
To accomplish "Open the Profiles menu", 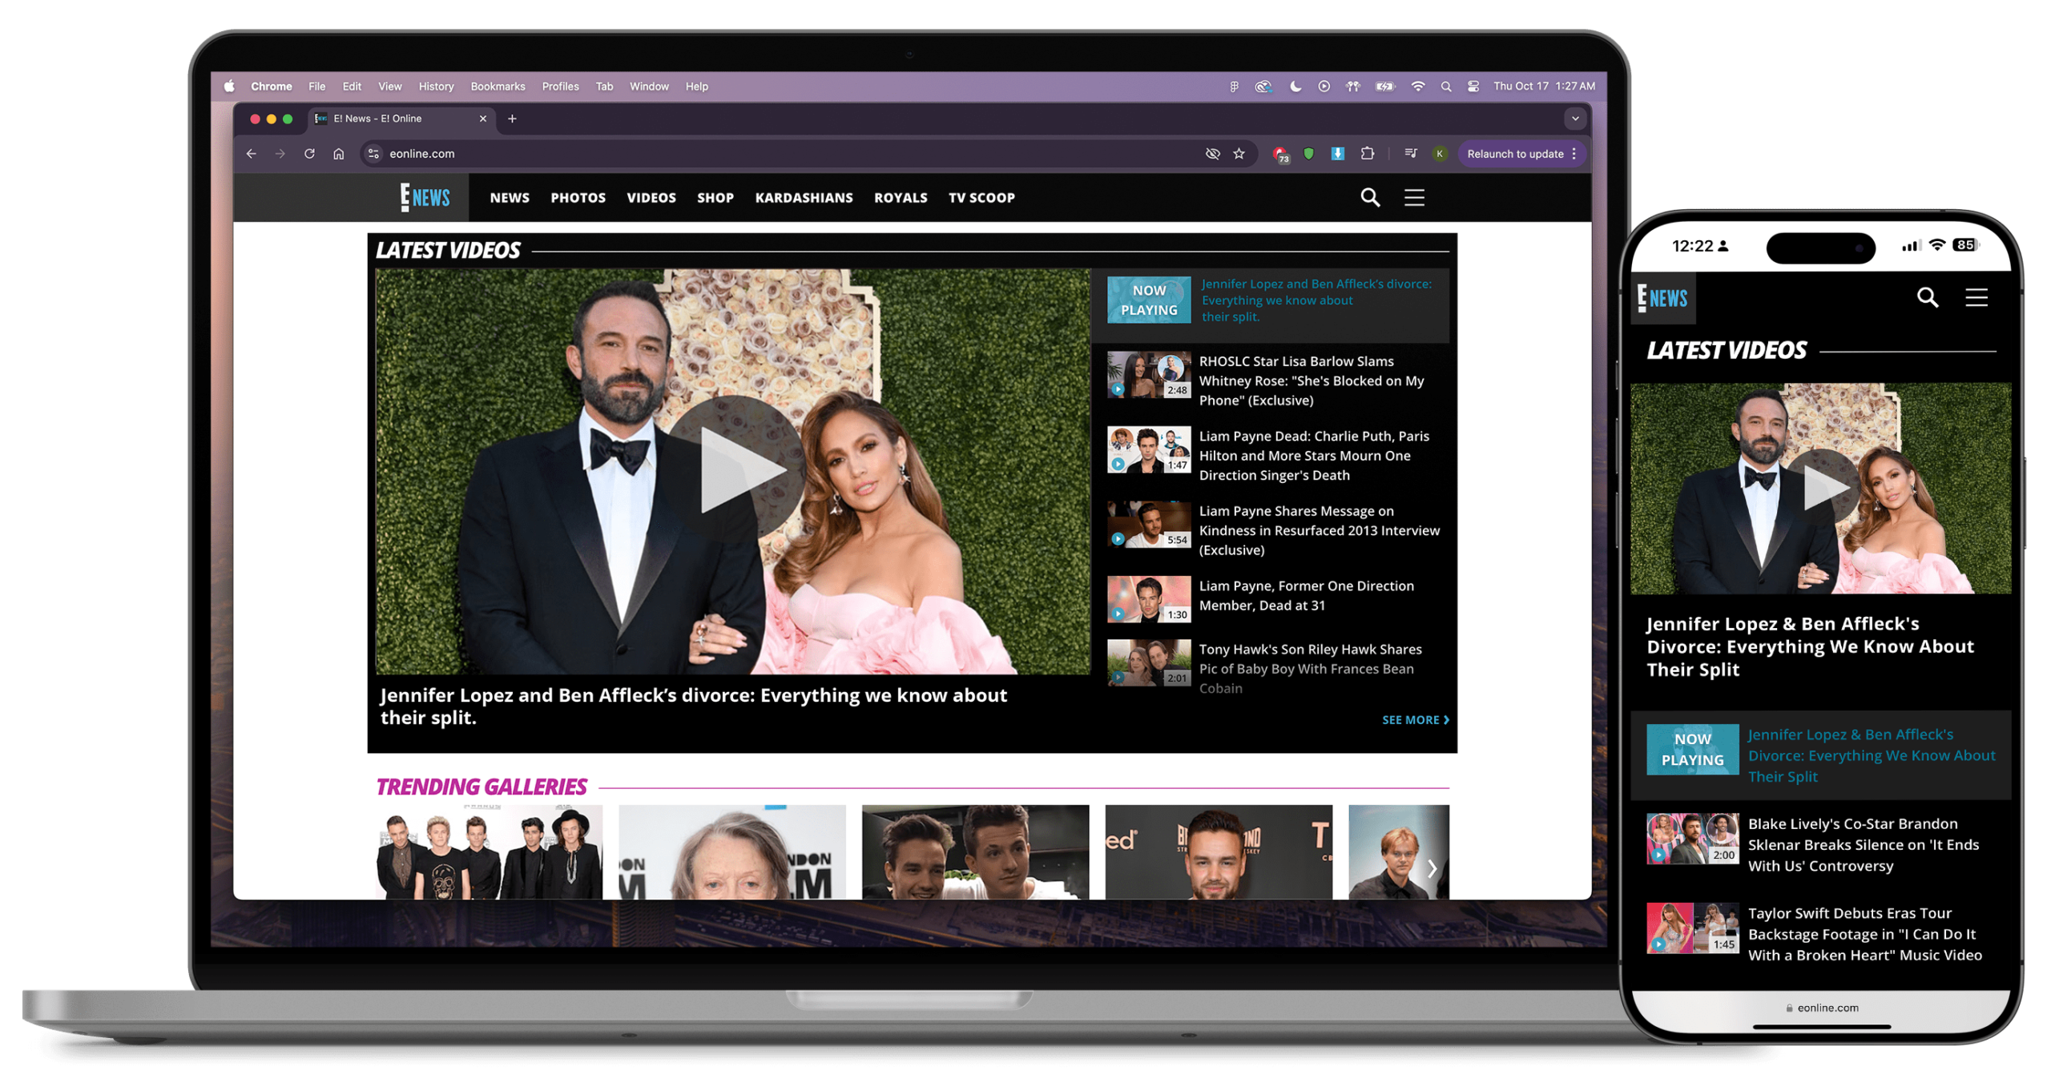I will pyautogui.click(x=560, y=86).
